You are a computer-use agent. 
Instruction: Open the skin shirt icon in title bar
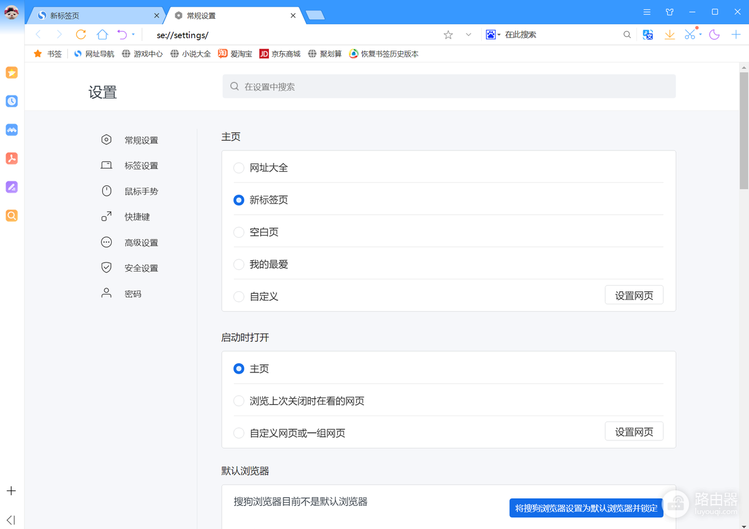tap(670, 12)
